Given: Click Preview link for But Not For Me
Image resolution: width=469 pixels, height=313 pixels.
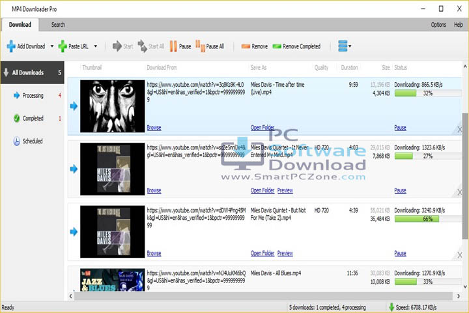Looking at the screenshot, I should click(x=285, y=254).
